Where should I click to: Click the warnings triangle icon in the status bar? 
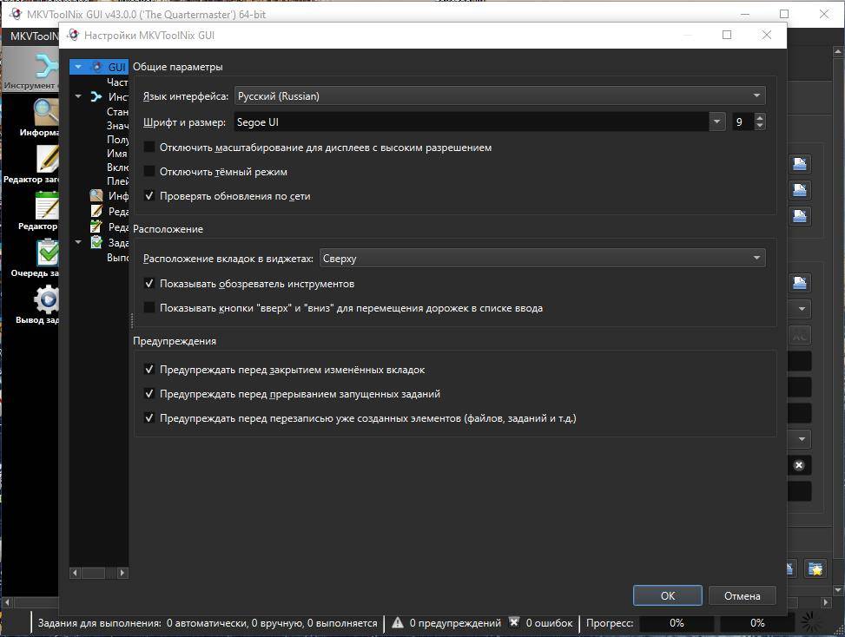pyautogui.click(x=398, y=623)
